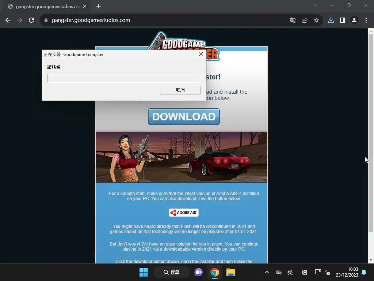Click the Chrome taskbar icon

215,272
